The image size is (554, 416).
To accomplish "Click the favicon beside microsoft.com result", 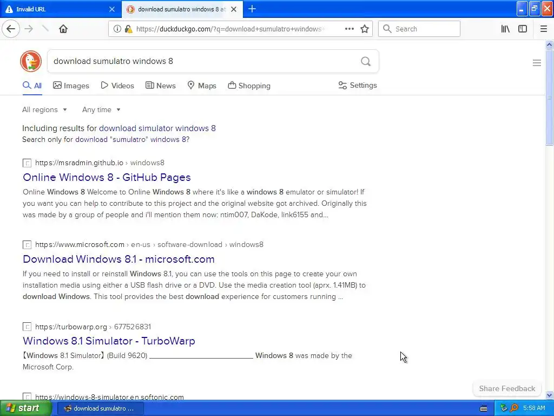I will (x=27, y=245).
